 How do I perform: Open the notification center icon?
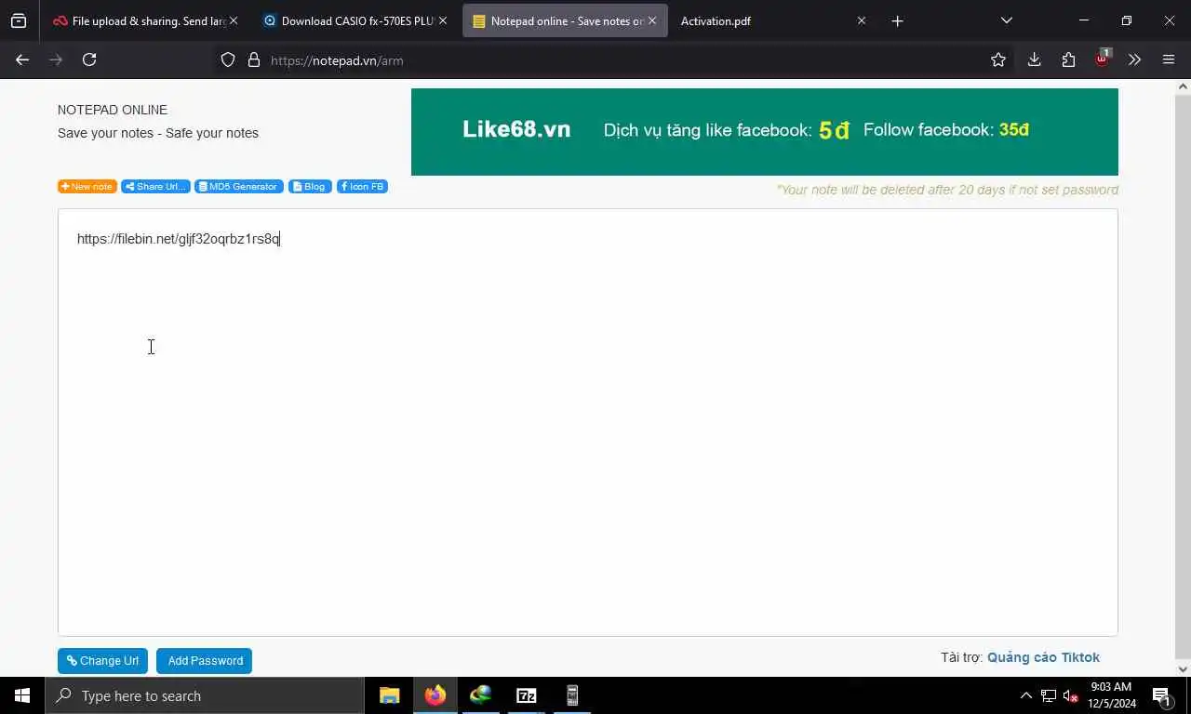click(1161, 695)
